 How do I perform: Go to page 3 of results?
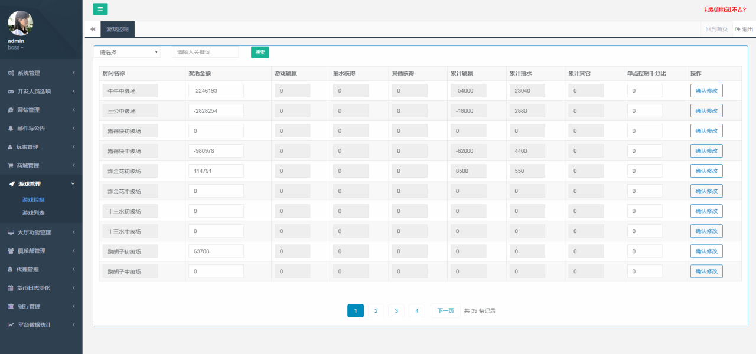coord(396,311)
